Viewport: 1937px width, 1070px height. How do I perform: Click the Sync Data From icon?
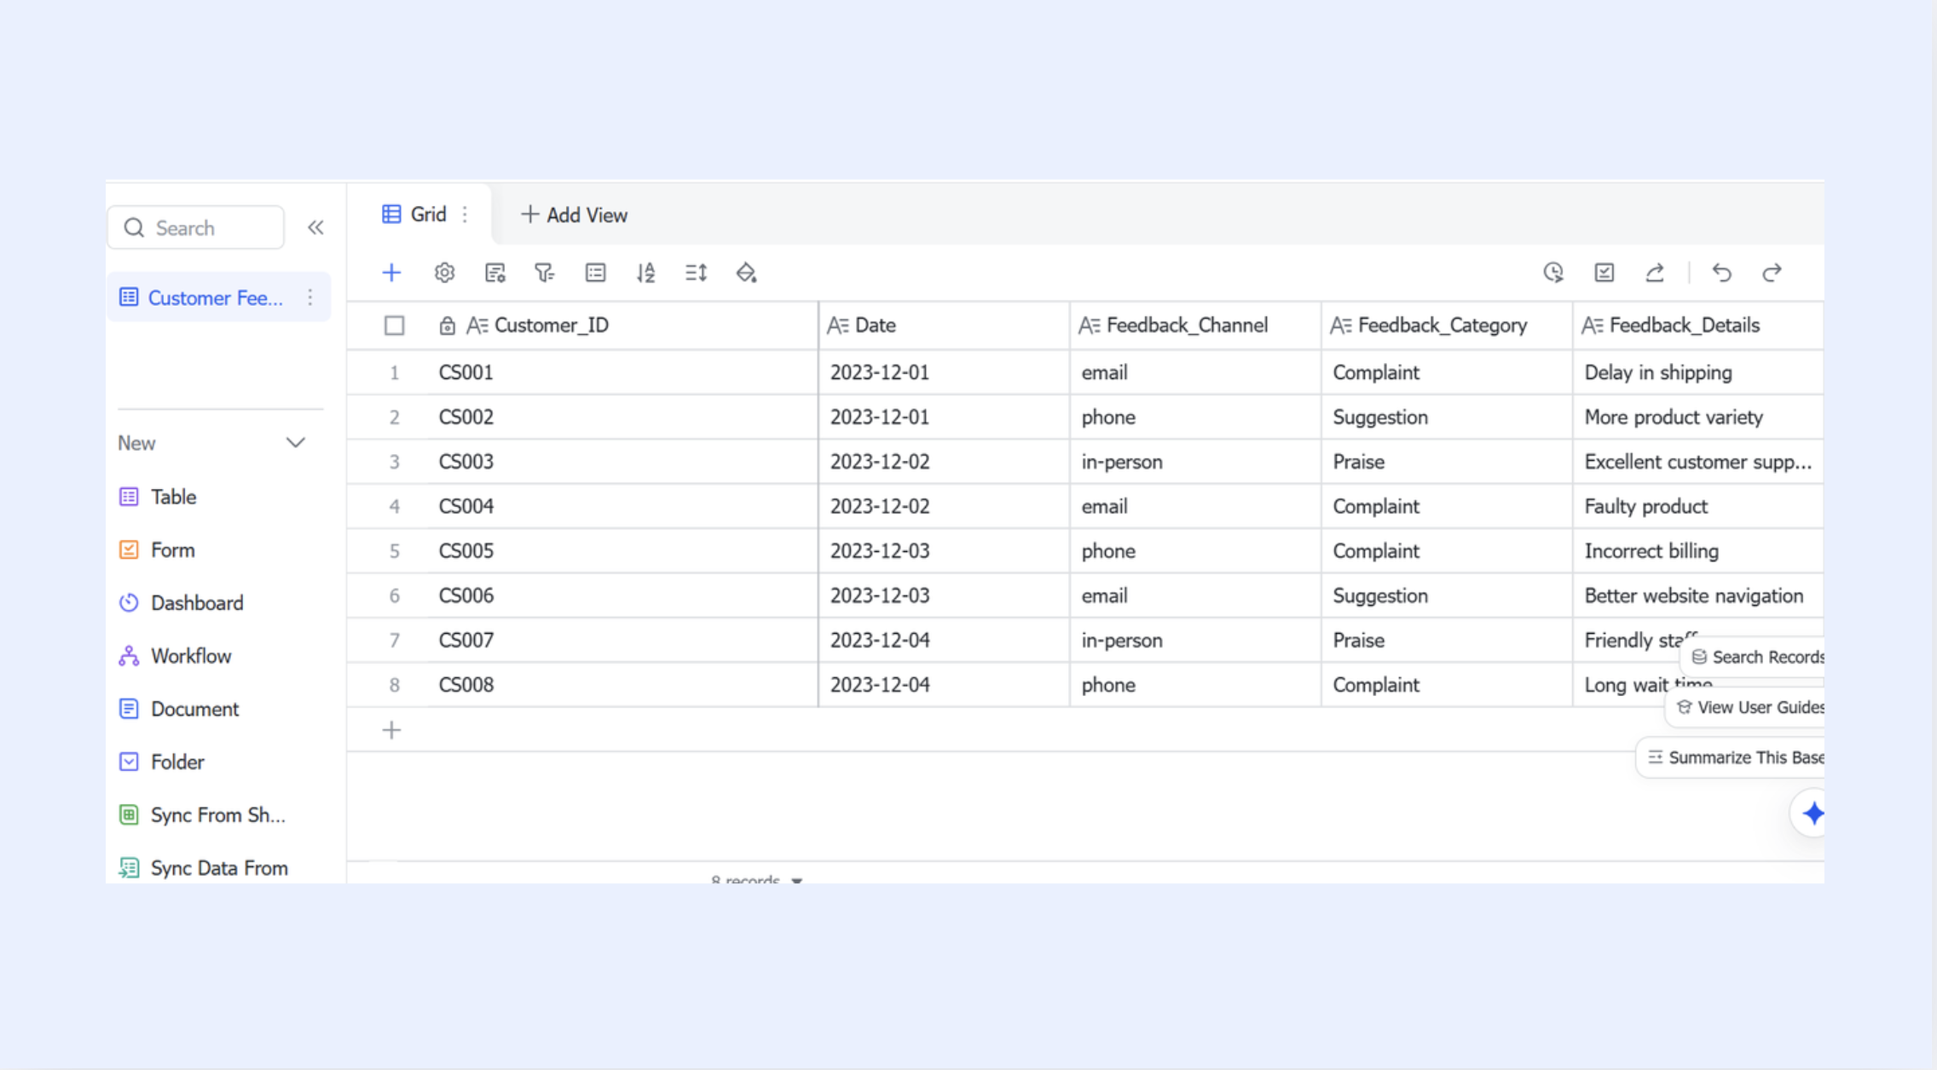(x=129, y=867)
